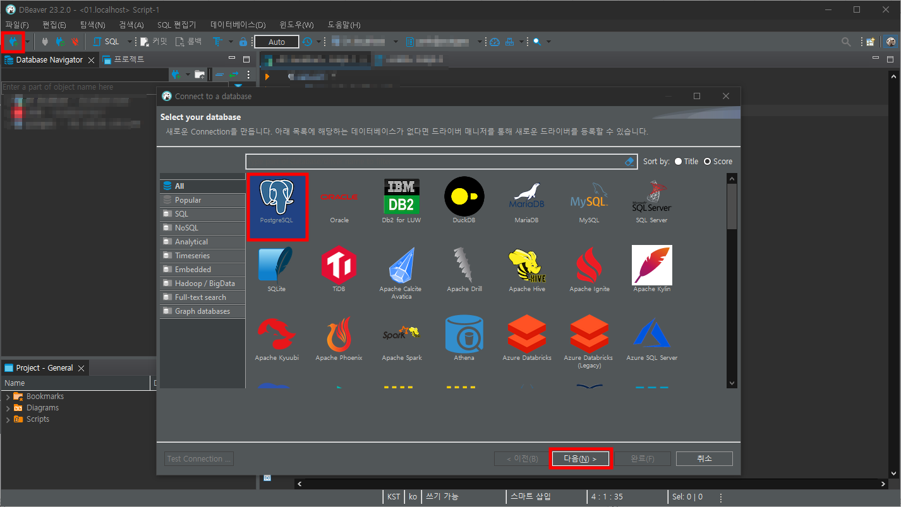This screenshot has height=507, width=901.
Task: Clear the filter with the eraser icon
Action: click(629, 162)
